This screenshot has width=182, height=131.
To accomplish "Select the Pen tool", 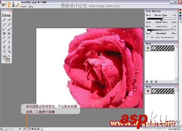I will coord(9,46).
